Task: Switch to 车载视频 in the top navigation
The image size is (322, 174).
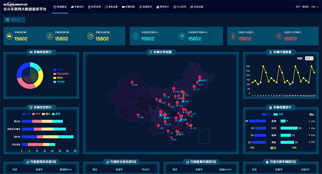Action: pos(128,7)
